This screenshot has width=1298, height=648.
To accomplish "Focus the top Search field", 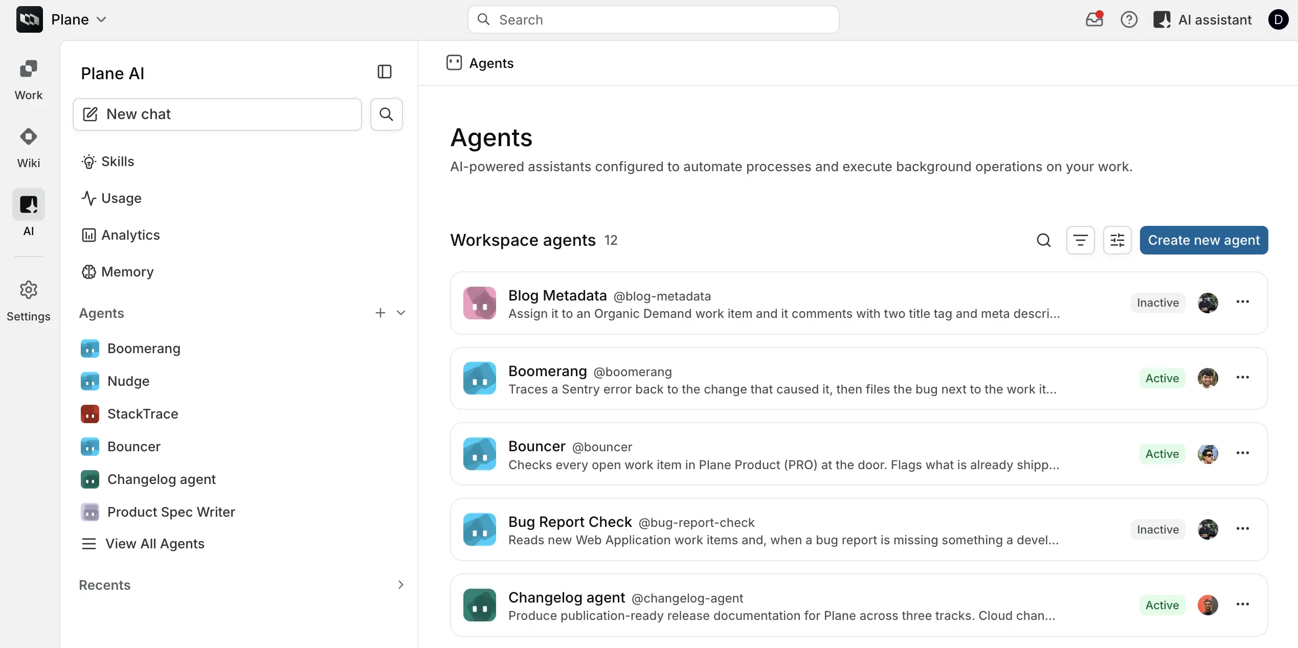I will tap(653, 19).
